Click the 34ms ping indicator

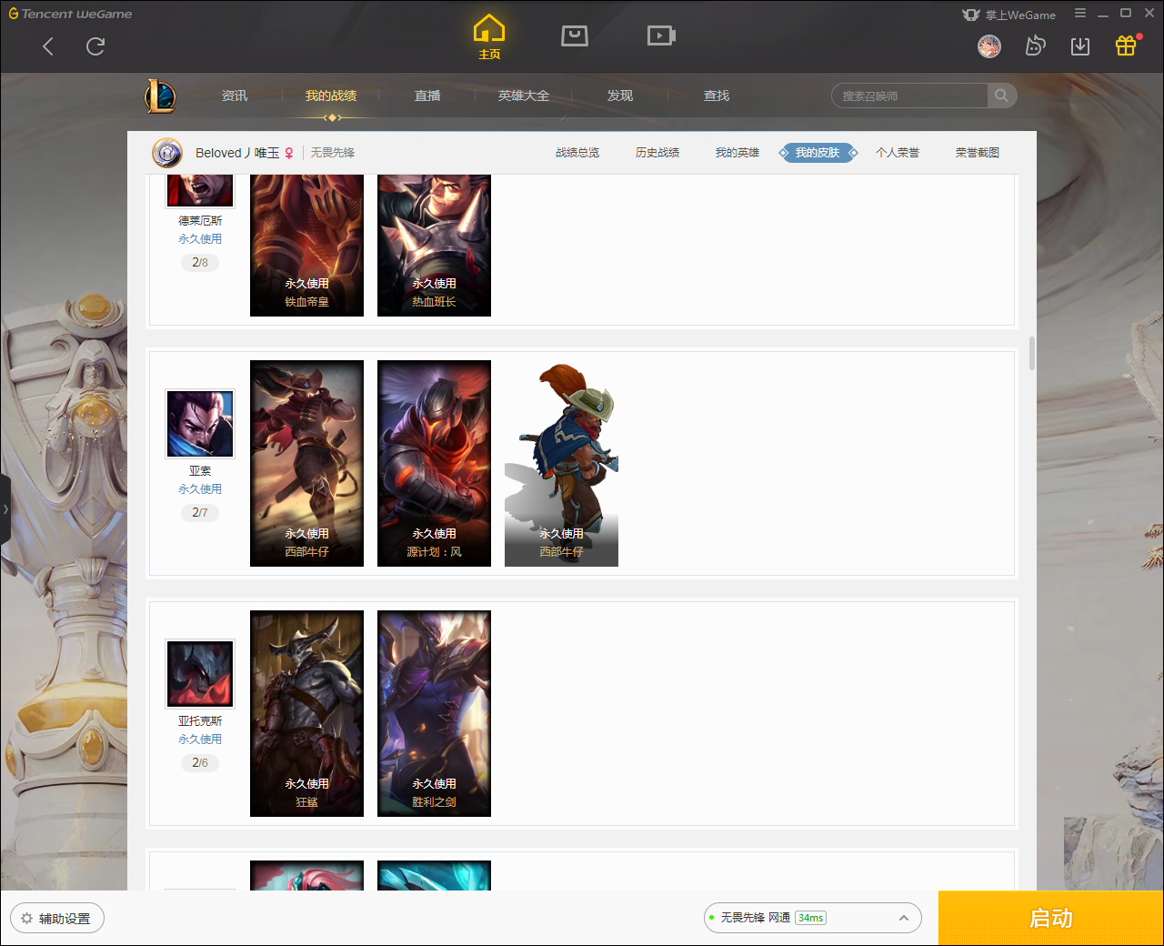[x=810, y=918]
